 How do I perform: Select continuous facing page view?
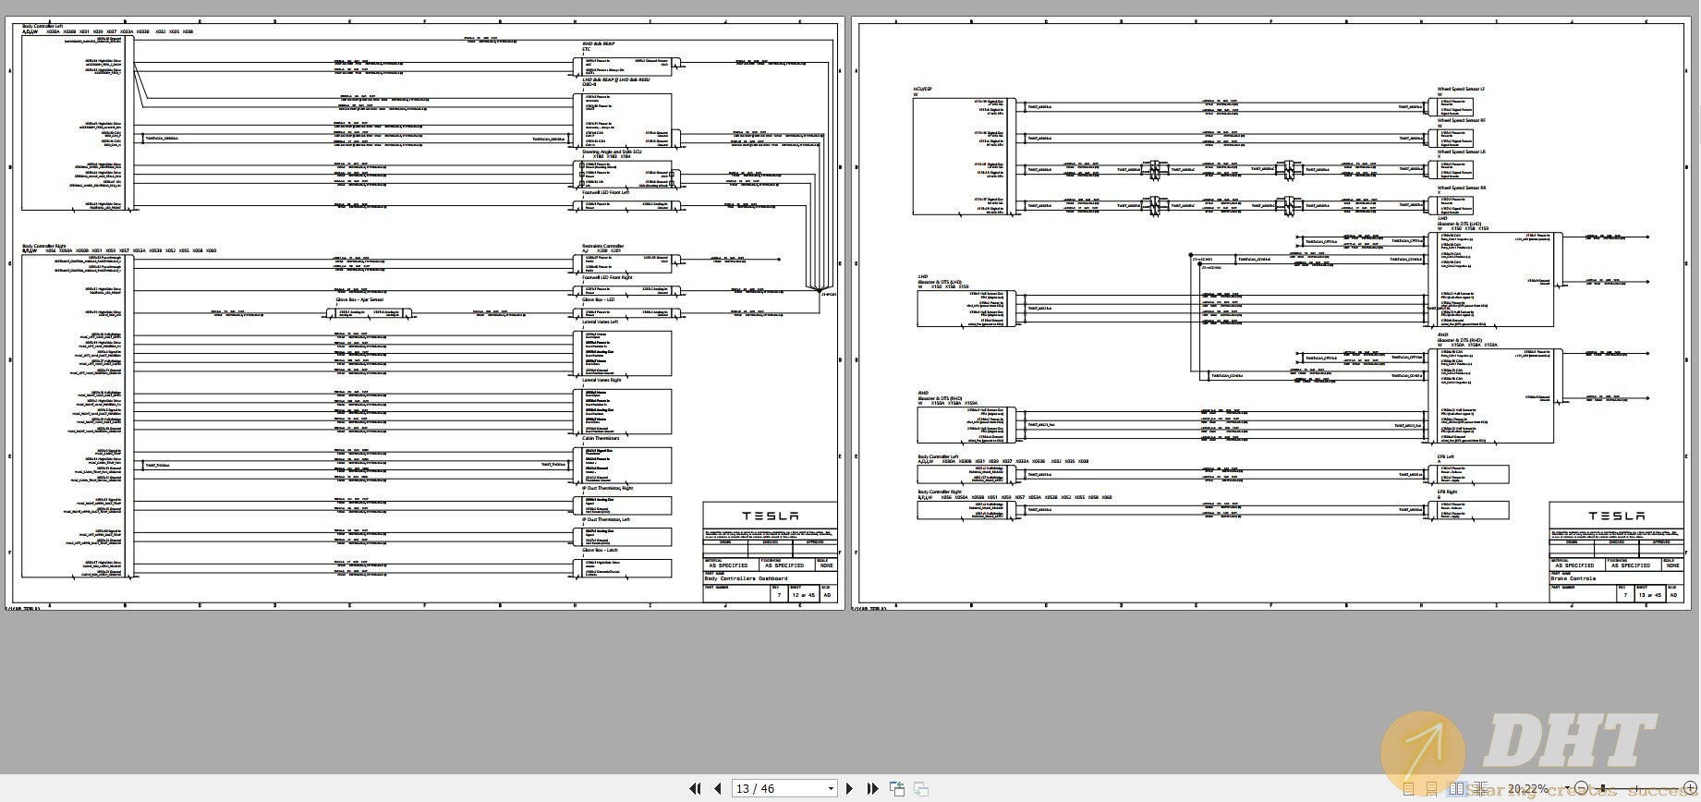[1479, 789]
